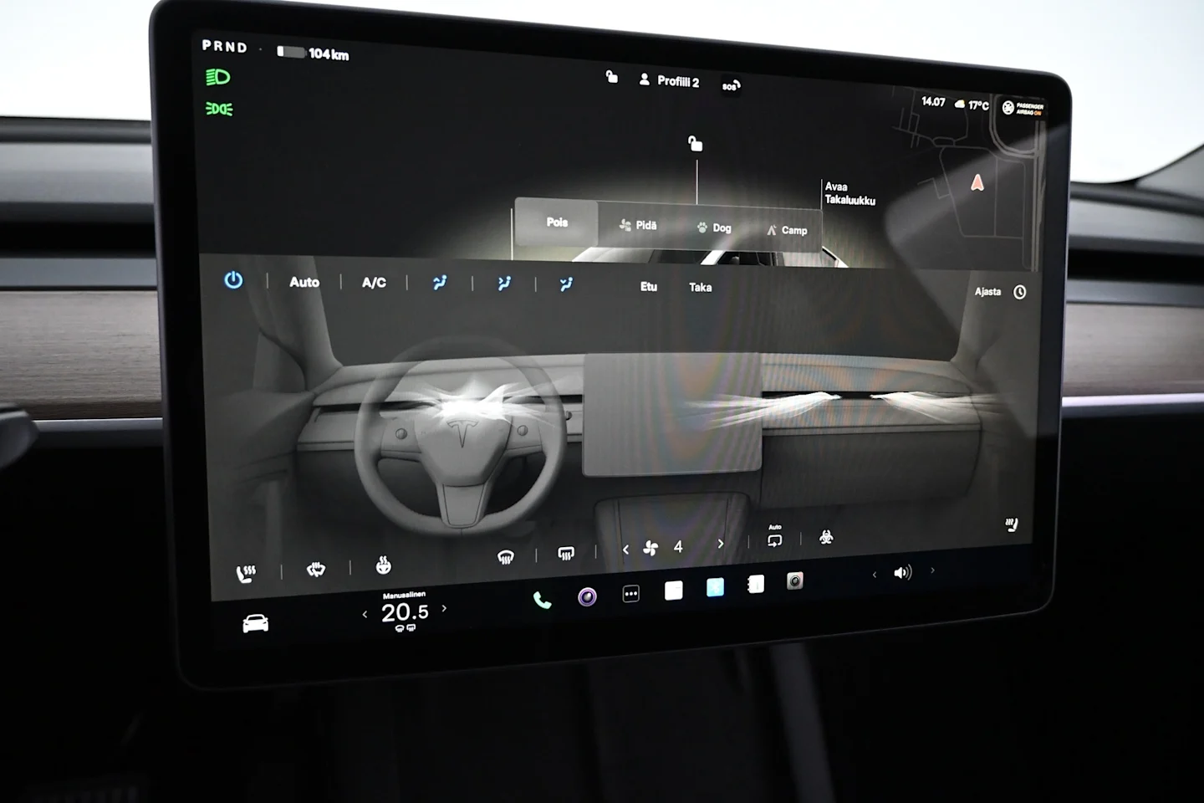The image size is (1204, 803).
Task: Open the purple camera app
Action: point(587,596)
